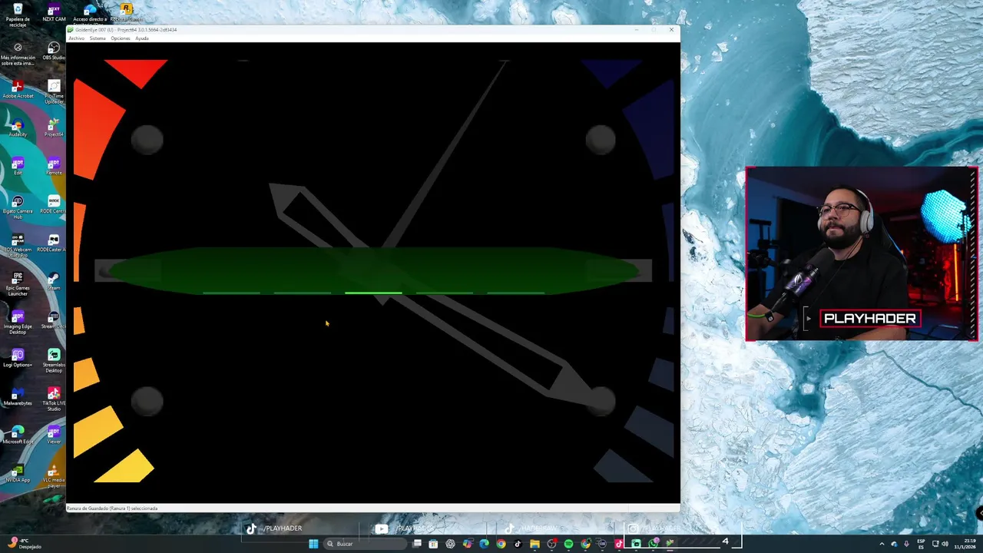983x553 pixels.
Task: Select the Imaging Edge Desktop icon
Action: [18, 323]
